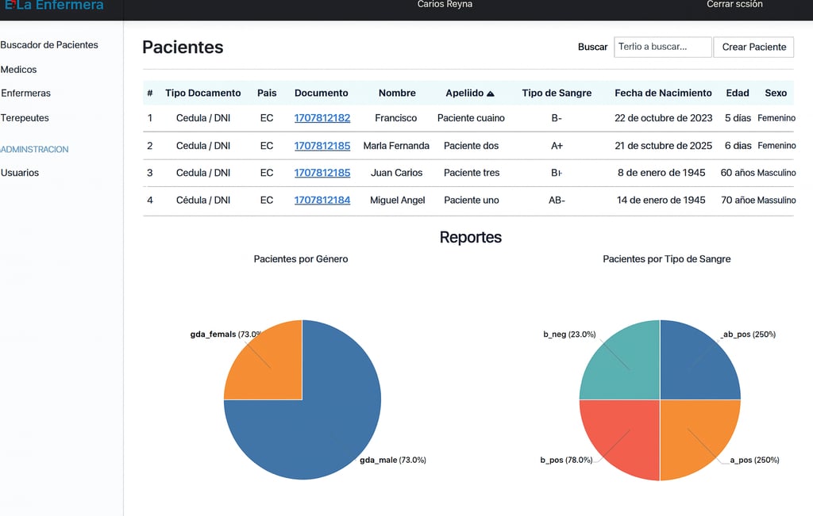
Task: Select the Miguel Angel name cell
Action: pos(397,201)
